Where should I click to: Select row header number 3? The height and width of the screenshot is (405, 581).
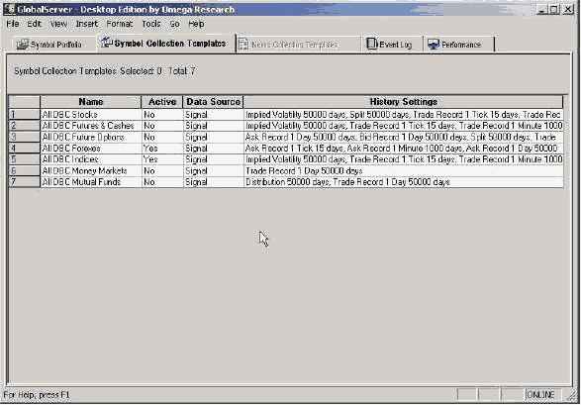24,137
